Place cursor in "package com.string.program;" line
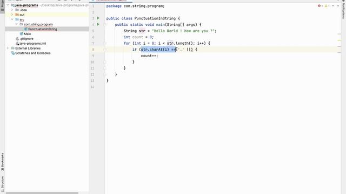This screenshot has height=194, width=346. [x=135, y=6]
